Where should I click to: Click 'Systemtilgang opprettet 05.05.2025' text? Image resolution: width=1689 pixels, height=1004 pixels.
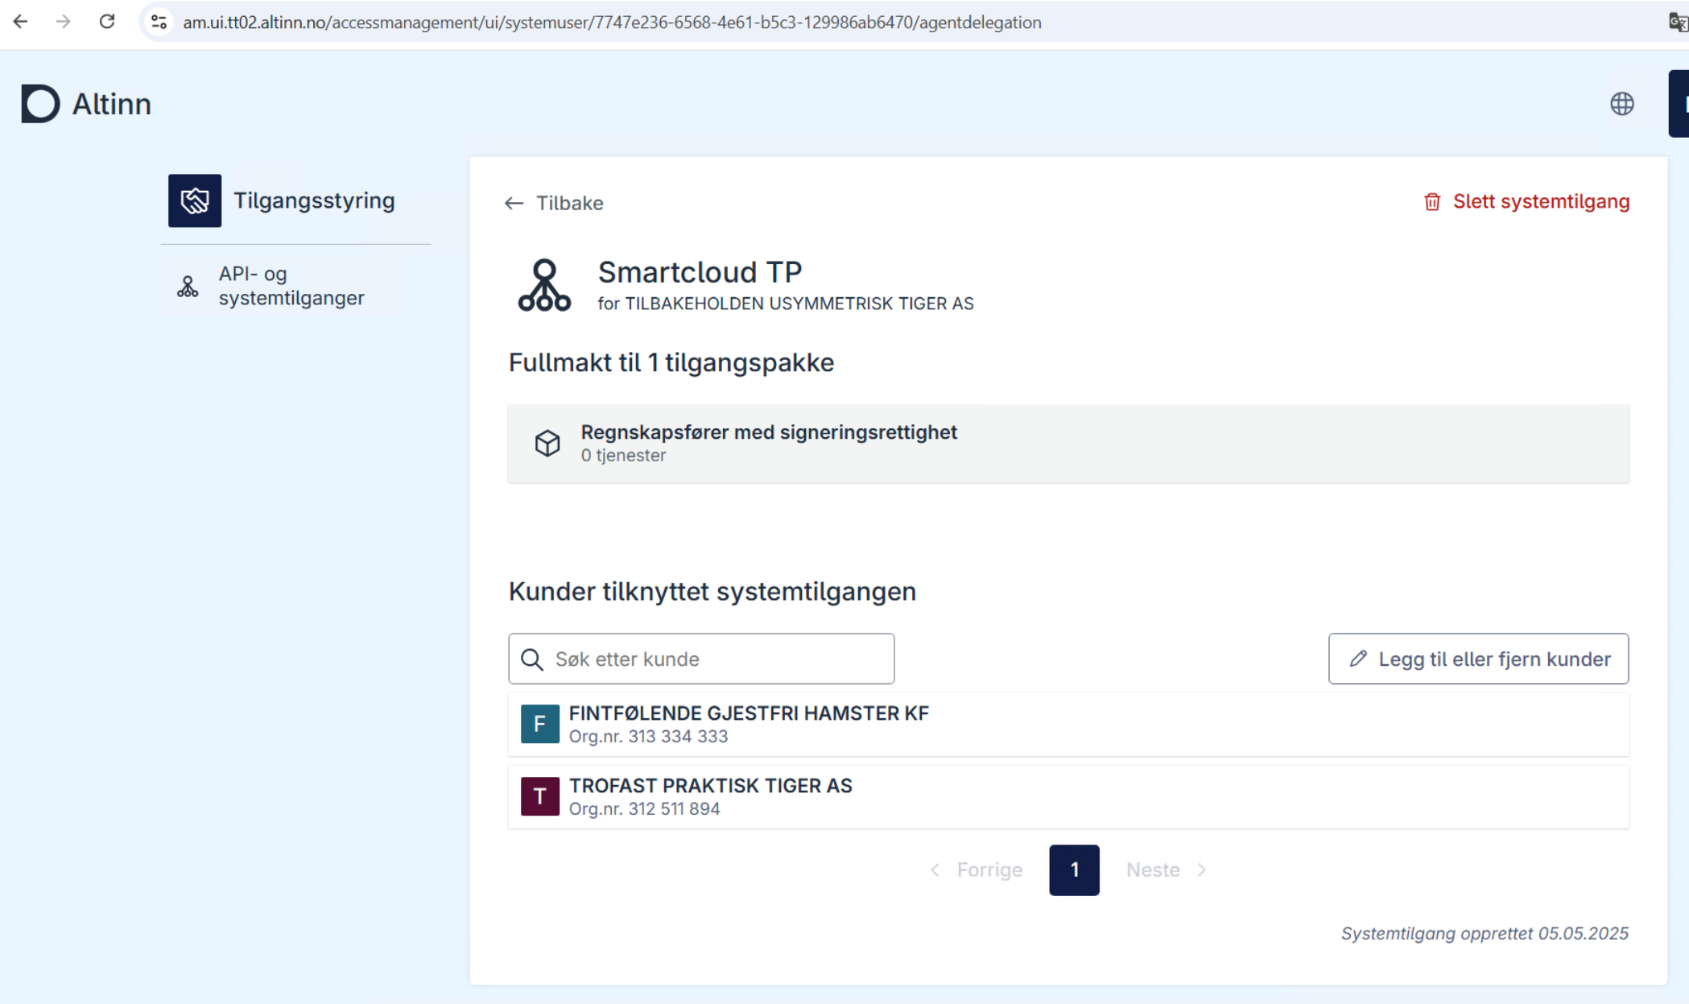coord(1485,933)
